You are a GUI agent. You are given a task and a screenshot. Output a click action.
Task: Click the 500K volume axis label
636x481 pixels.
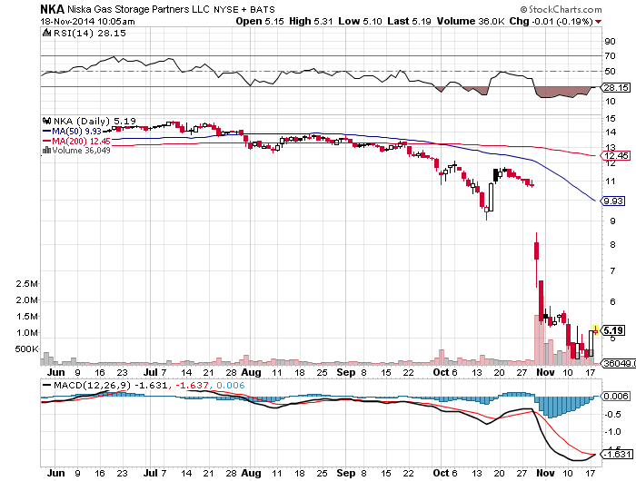pyautogui.click(x=26, y=348)
